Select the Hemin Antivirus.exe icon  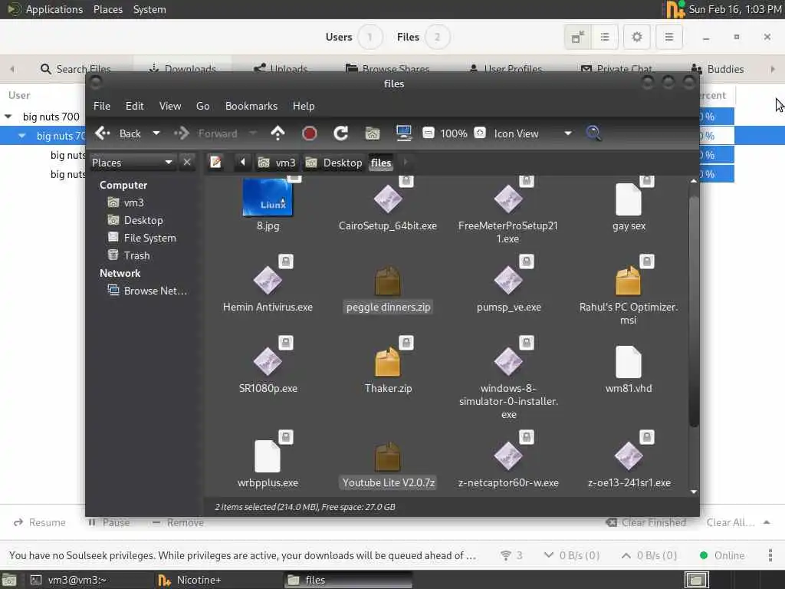[268, 281]
